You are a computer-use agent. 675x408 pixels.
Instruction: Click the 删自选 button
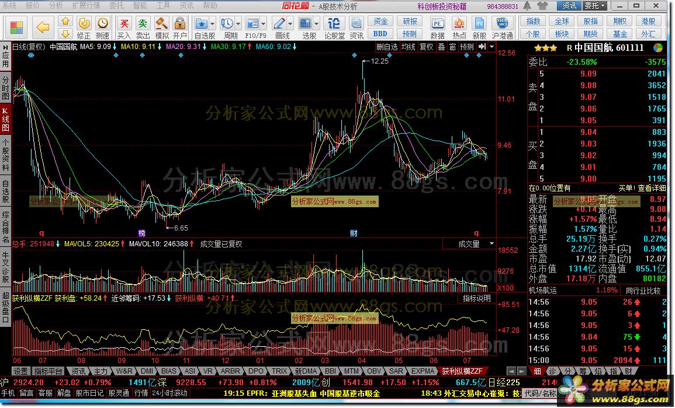387,47
